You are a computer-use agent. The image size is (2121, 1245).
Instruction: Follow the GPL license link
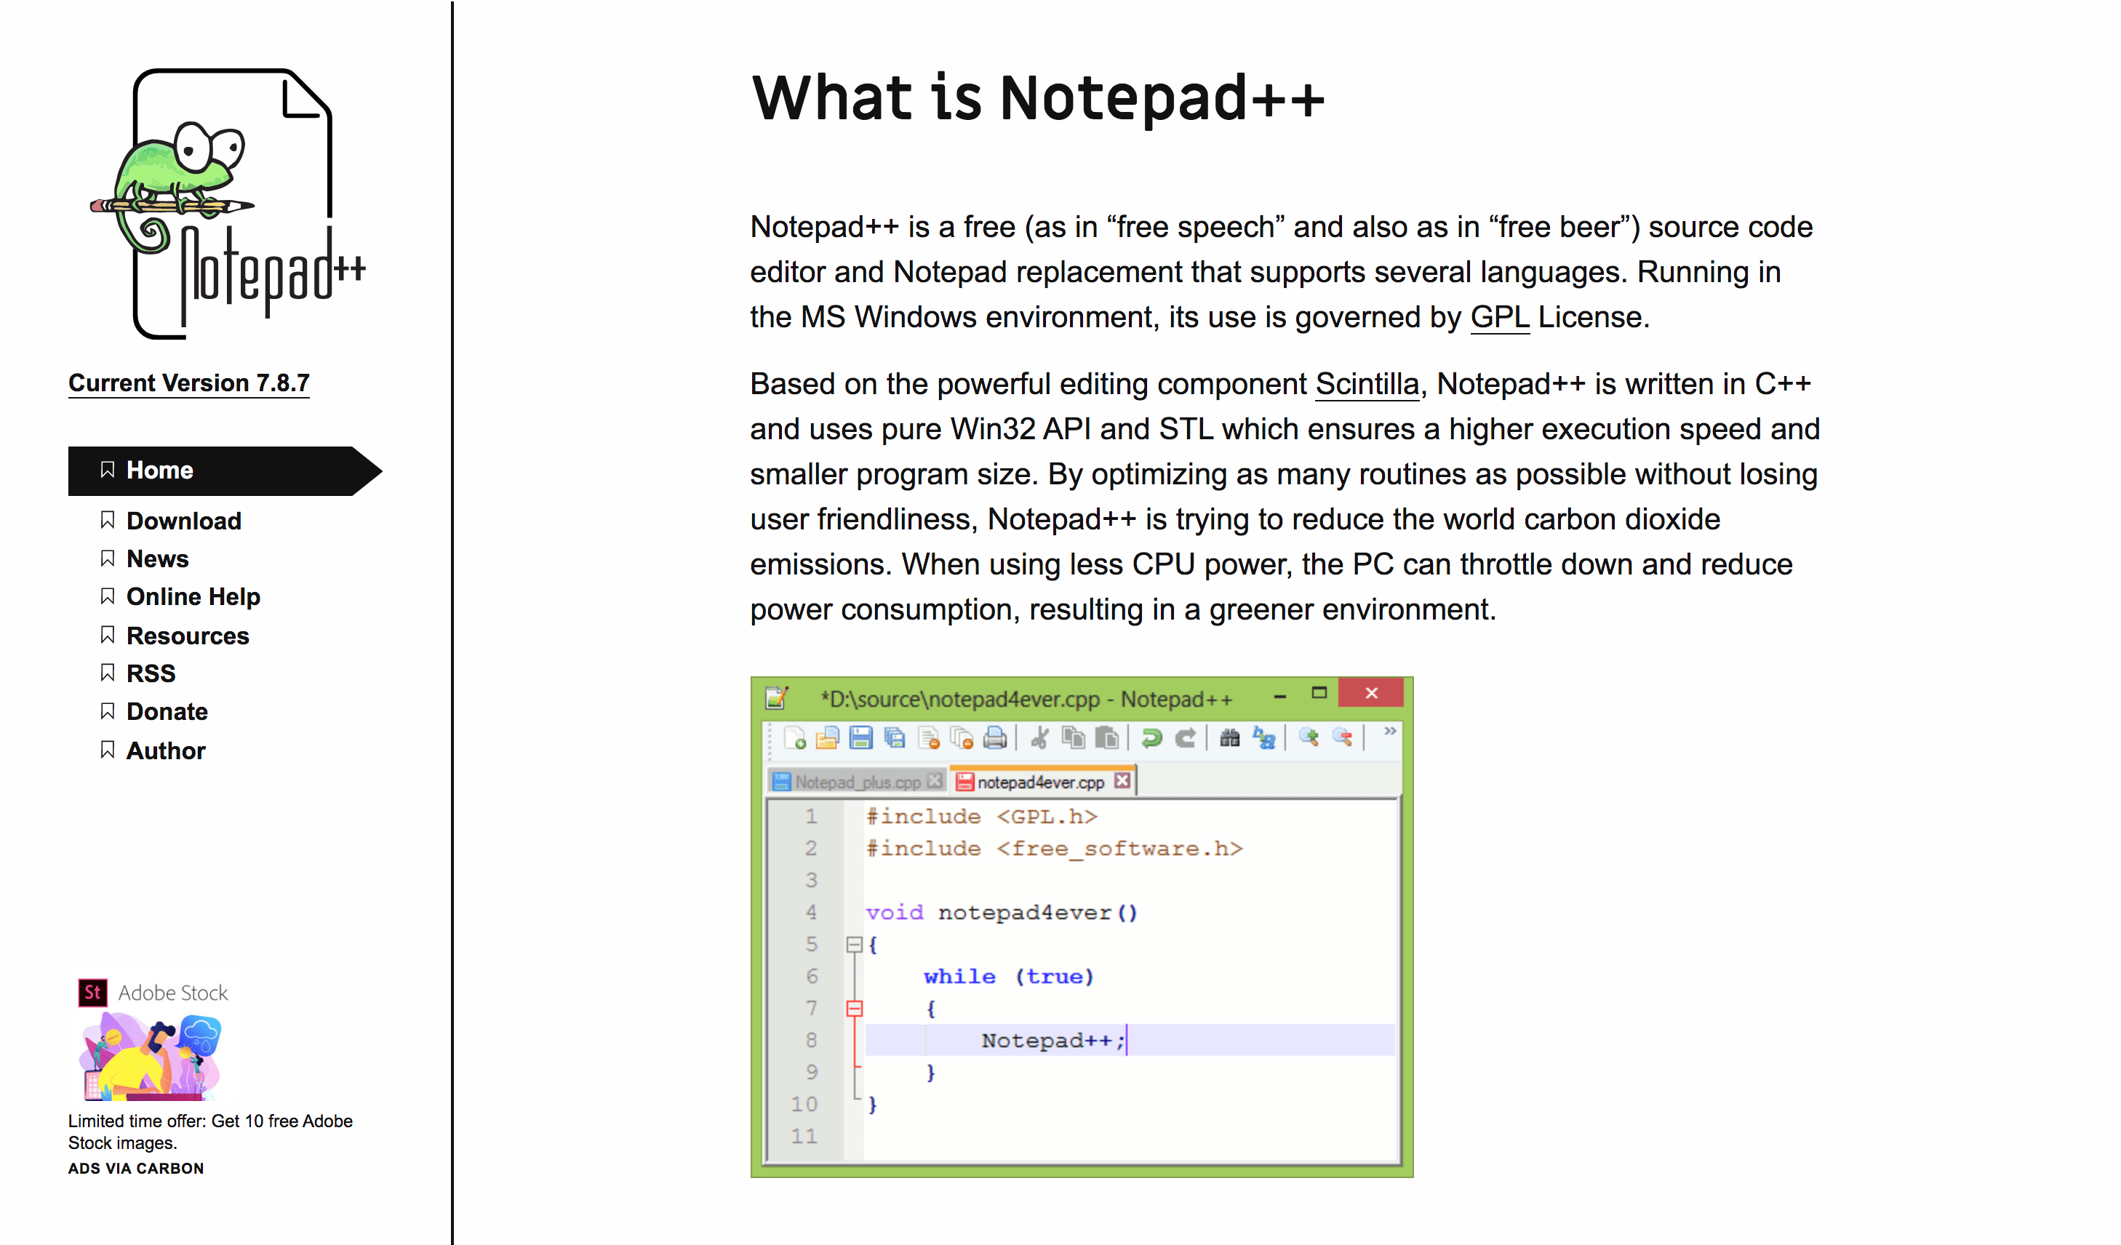[1499, 317]
